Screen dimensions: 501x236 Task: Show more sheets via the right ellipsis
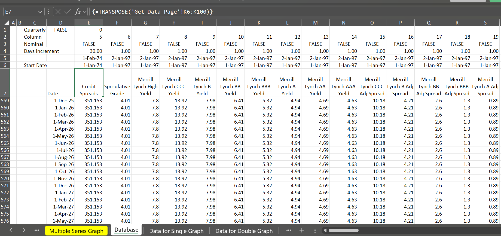[289, 230]
